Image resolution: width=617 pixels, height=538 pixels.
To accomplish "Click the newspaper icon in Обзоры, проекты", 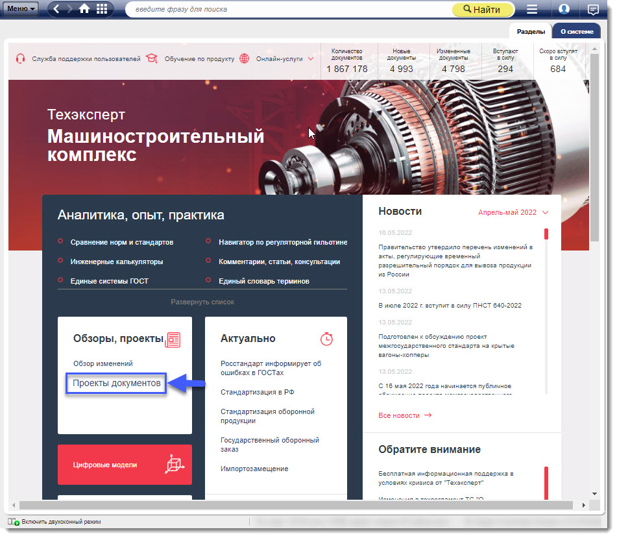I will [x=173, y=340].
